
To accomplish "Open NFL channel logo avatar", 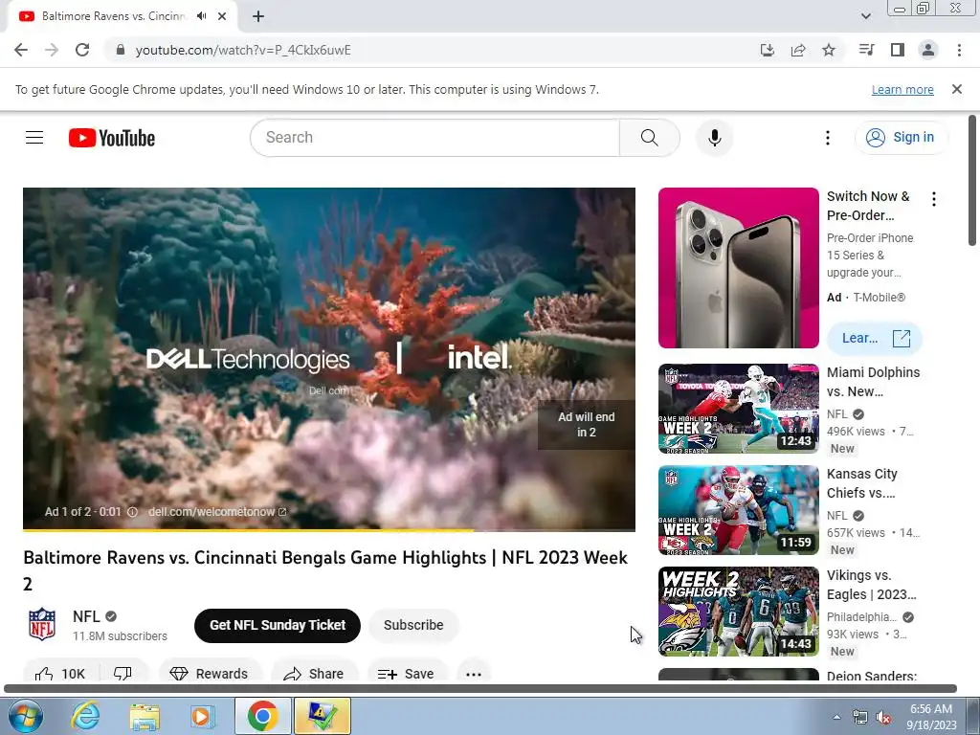I will pyautogui.click(x=42, y=624).
